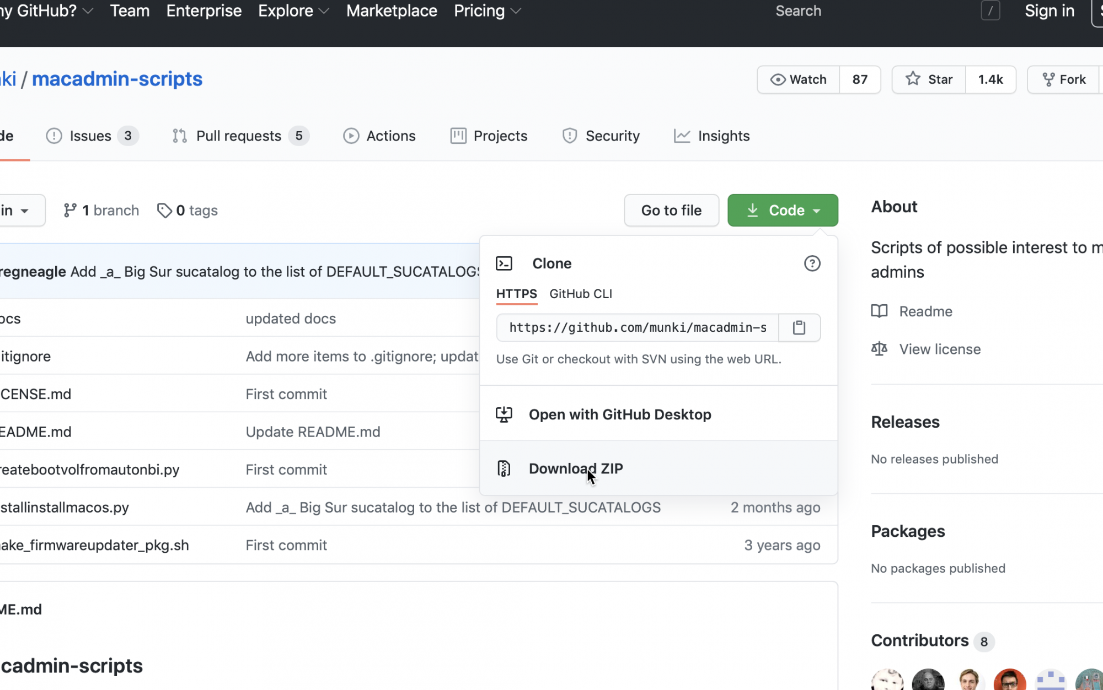Click the license scales icon

pos(879,349)
